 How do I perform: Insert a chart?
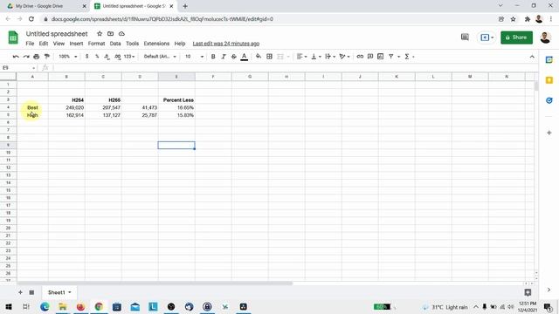click(x=381, y=57)
